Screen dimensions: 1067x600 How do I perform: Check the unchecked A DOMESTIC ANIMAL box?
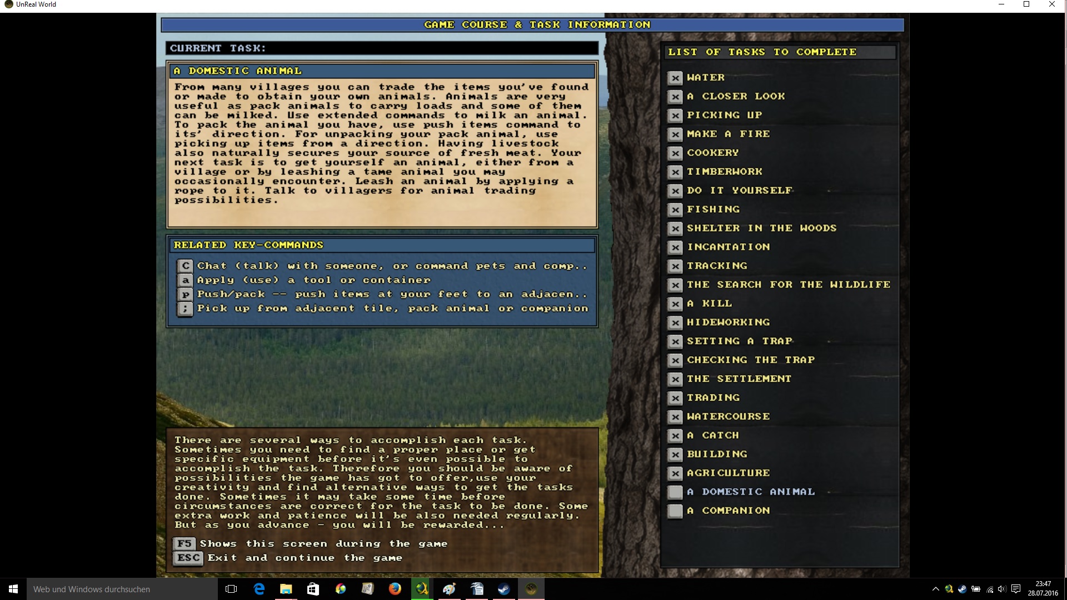click(x=675, y=492)
